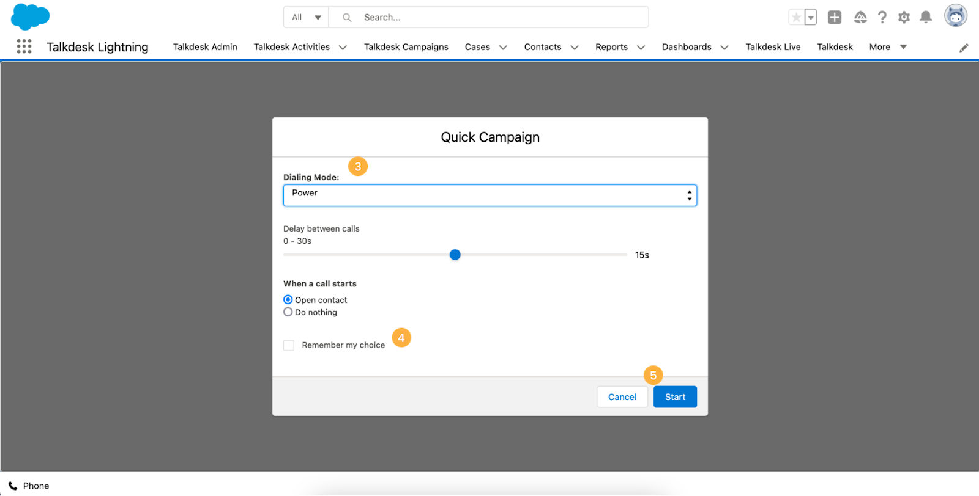The width and height of the screenshot is (979, 496).
Task: Open the Contacts tab
Action: coord(542,47)
